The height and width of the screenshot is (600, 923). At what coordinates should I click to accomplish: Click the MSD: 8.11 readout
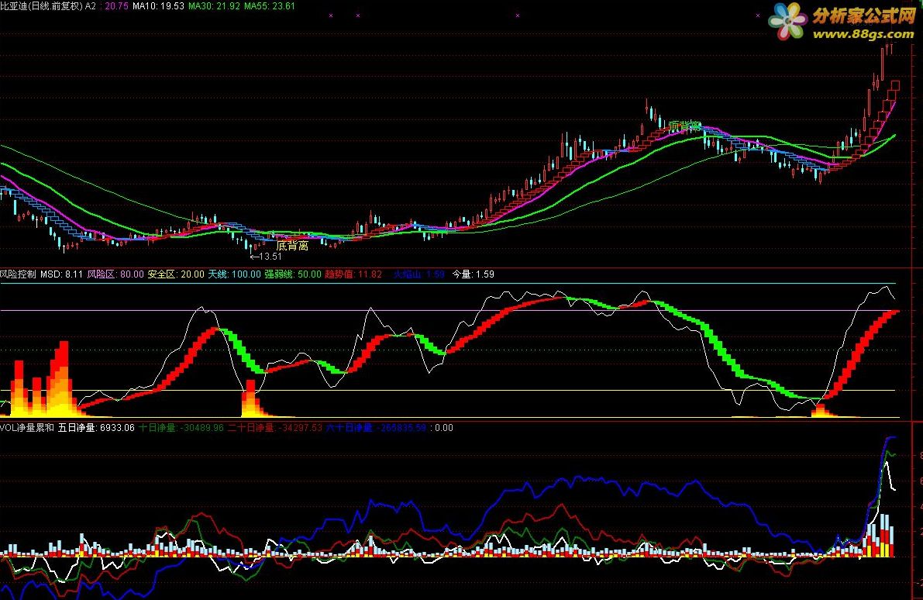tap(61, 274)
